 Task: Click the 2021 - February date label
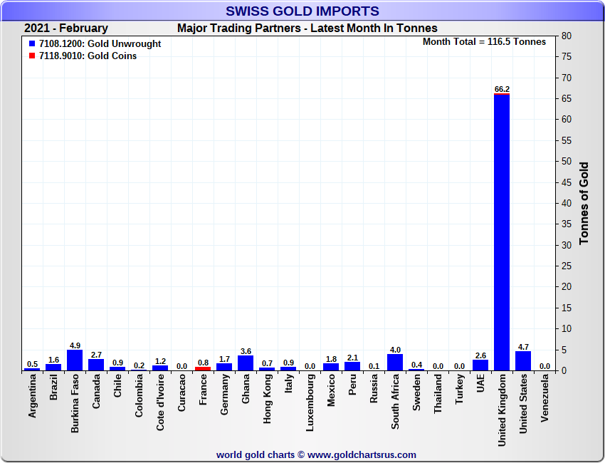pyautogui.click(x=66, y=28)
